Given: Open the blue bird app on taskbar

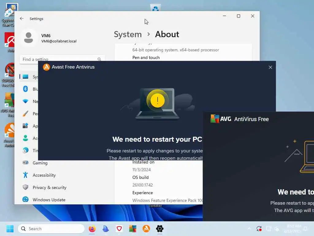Looking at the screenshot, I should pos(105,229).
